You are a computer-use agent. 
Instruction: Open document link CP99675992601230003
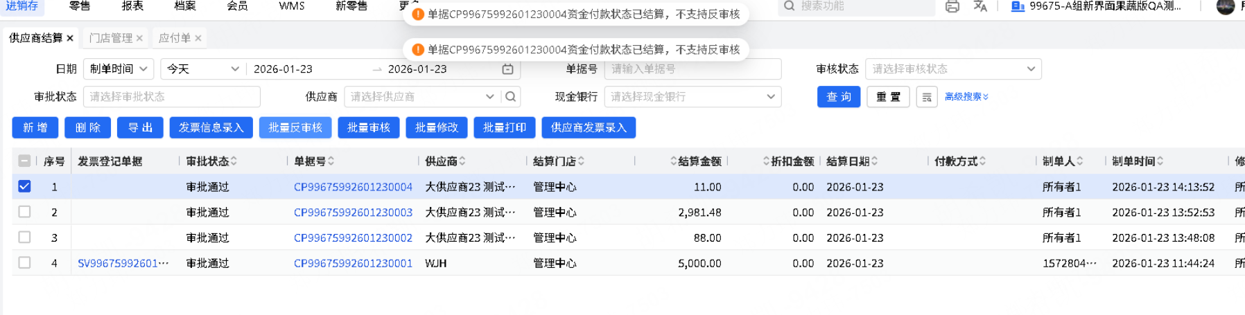tap(353, 213)
